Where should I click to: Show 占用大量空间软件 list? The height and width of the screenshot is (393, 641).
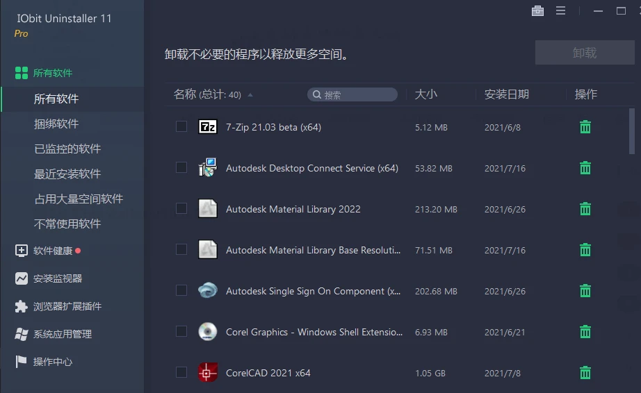pos(79,199)
